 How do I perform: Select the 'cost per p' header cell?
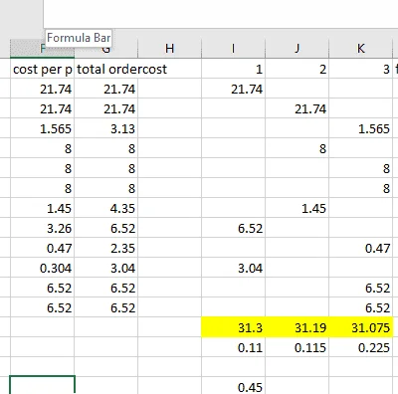(x=42, y=69)
